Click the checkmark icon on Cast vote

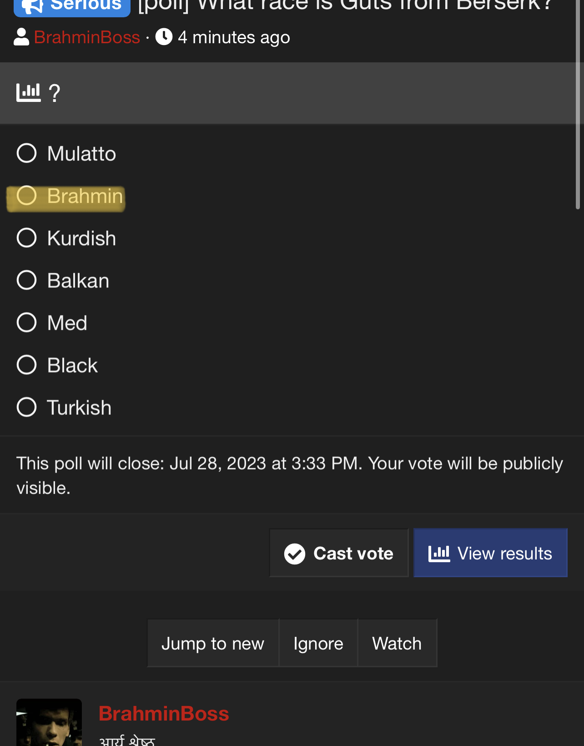pyautogui.click(x=295, y=554)
